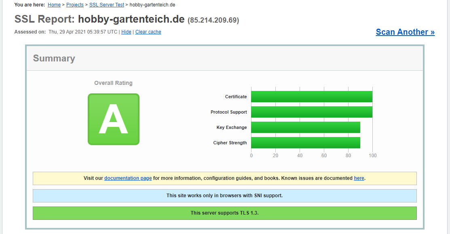This screenshot has width=450, height=234.
Task: Open the known issues 'here' link
Action: (x=359, y=178)
